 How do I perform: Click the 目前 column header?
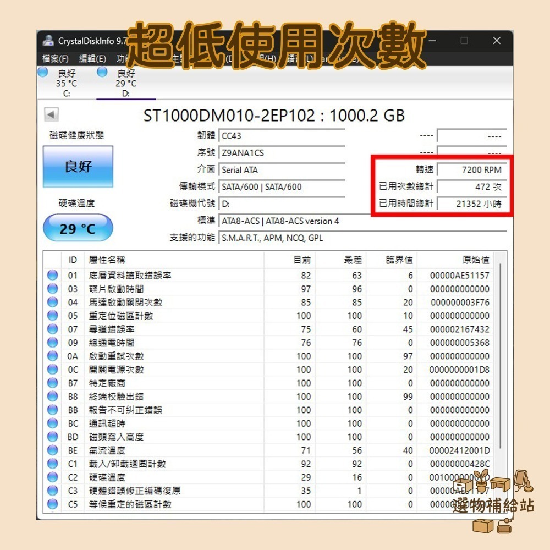tap(289, 260)
